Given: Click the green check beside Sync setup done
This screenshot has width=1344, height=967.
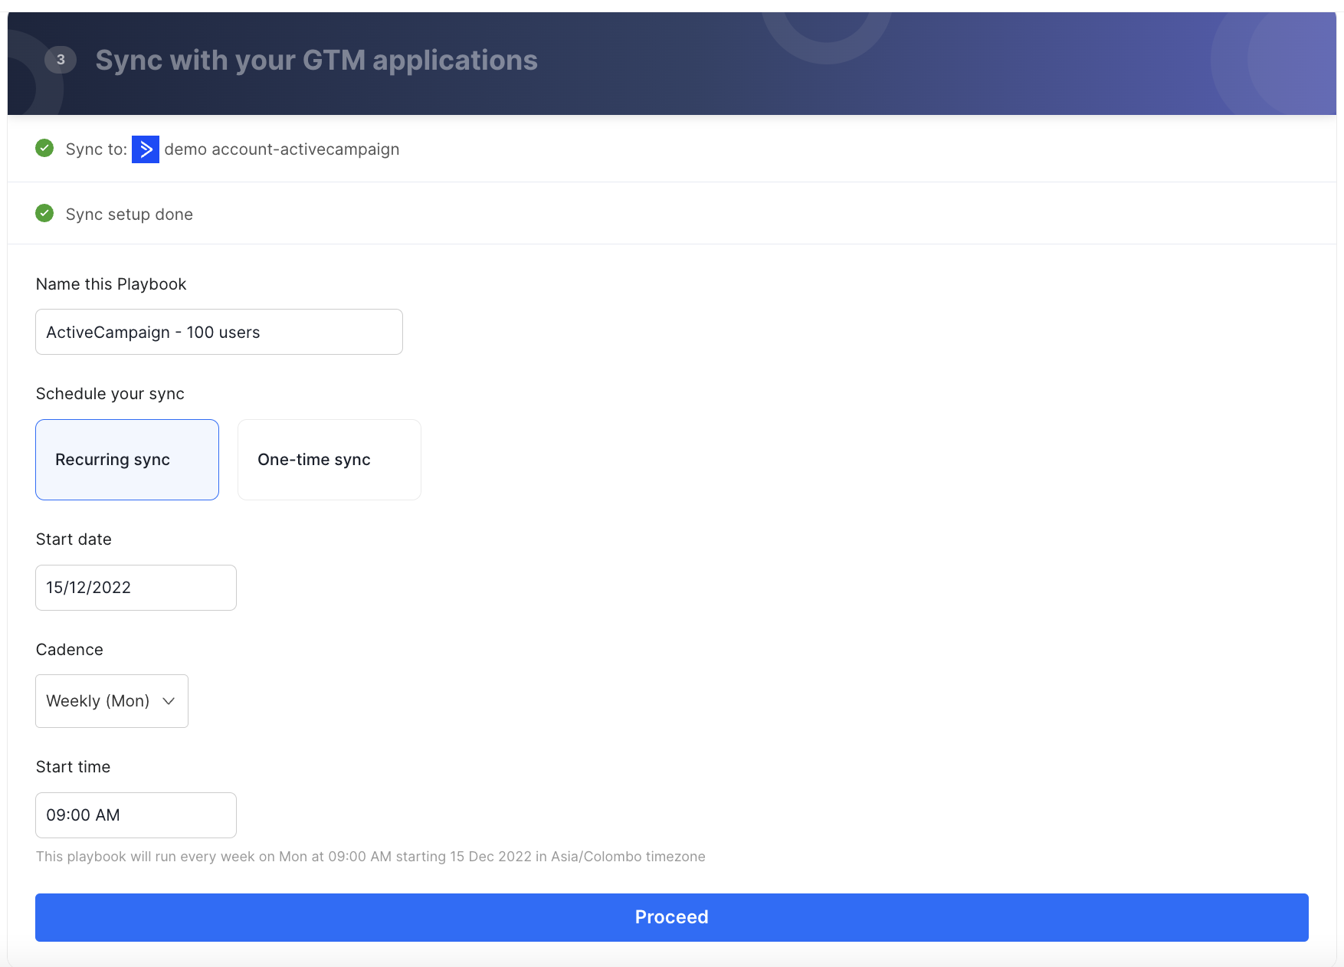Looking at the screenshot, I should click(x=44, y=214).
